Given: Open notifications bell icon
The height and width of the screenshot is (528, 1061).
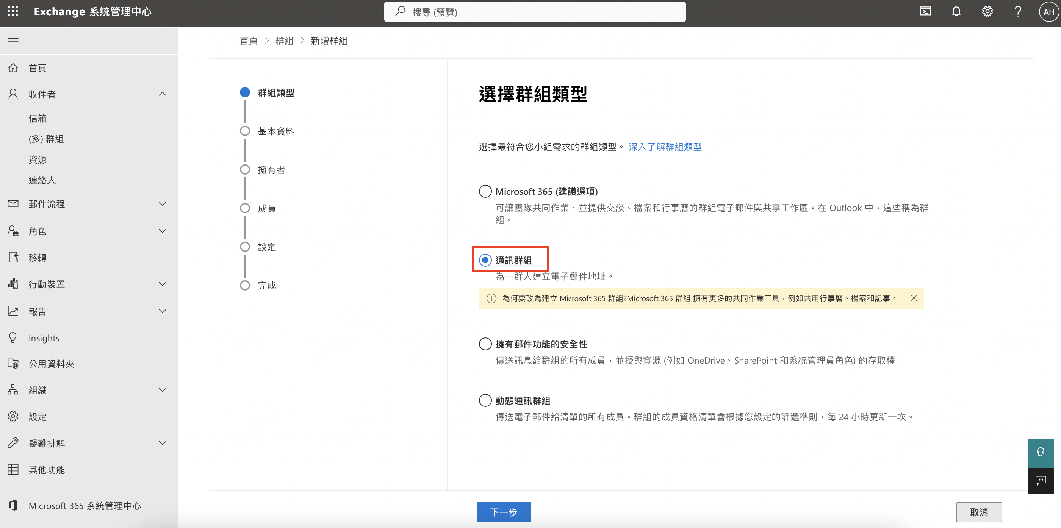Looking at the screenshot, I should (956, 11).
